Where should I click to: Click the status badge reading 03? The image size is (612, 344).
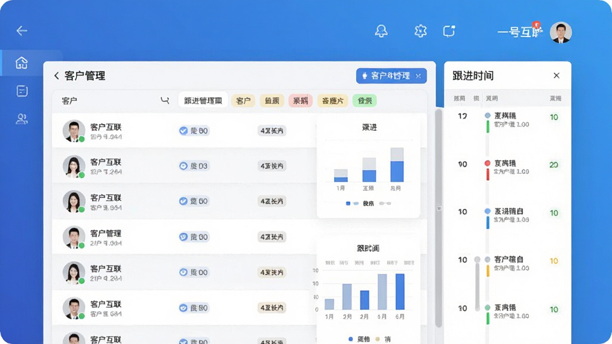194,166
